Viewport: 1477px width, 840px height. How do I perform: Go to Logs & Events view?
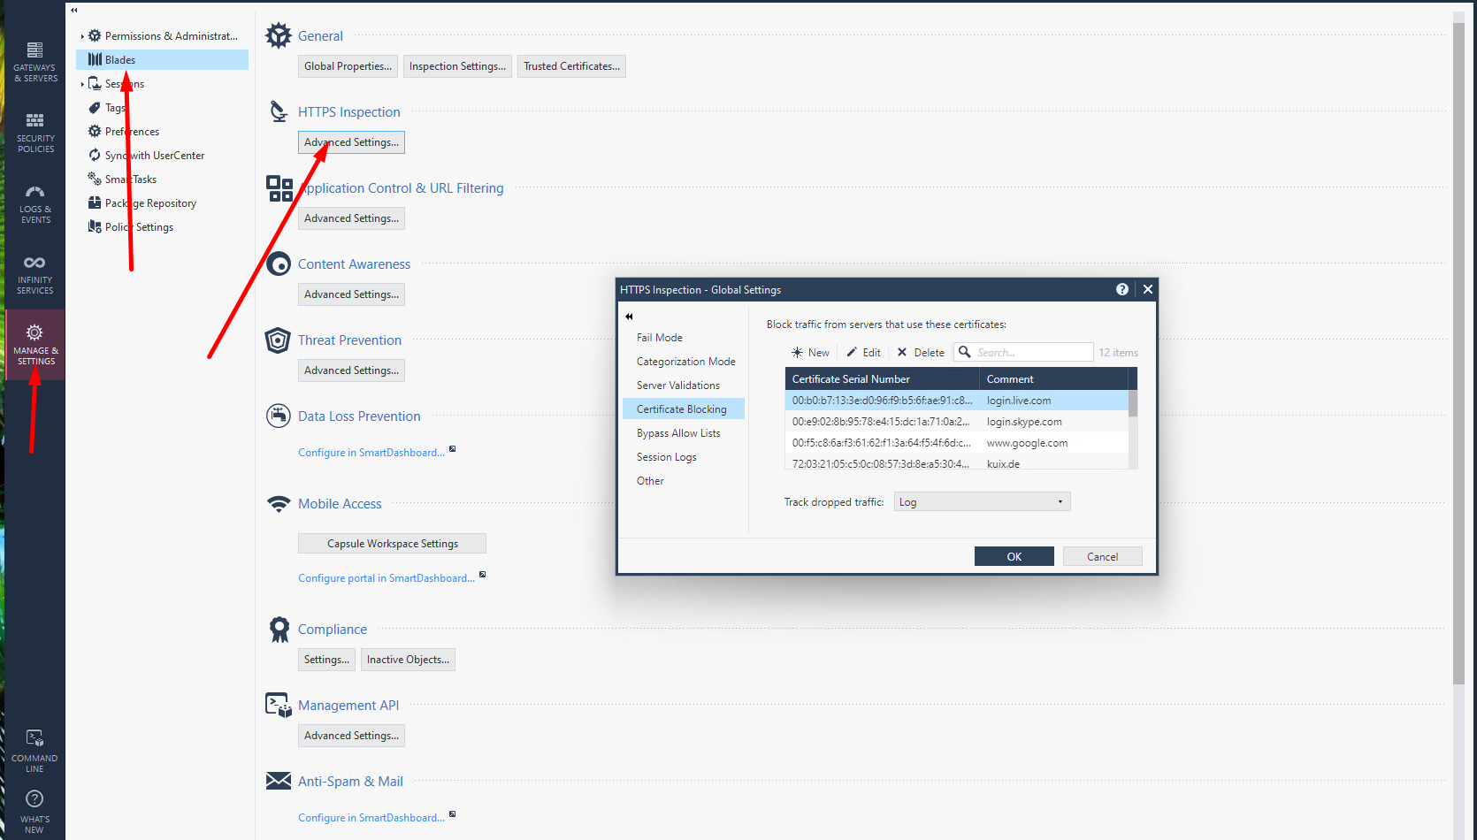pyautogui.click(x=34, y=203)
